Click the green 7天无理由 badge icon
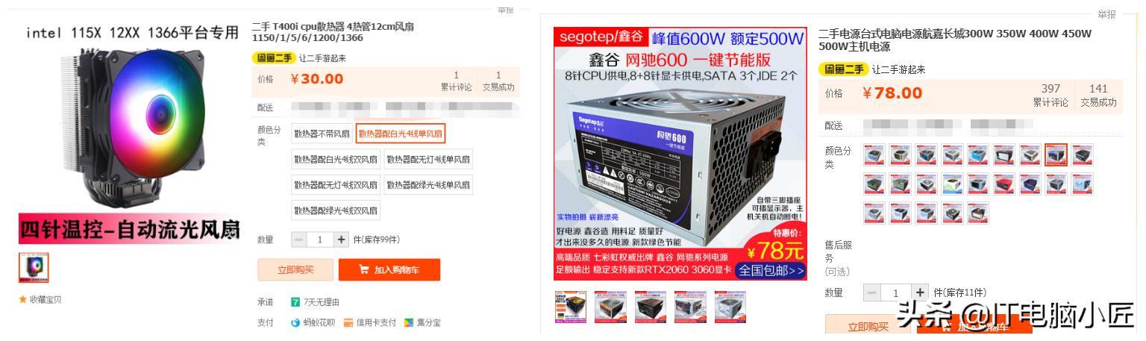Screen dimensions: 1146x341 (x=295, y=302)
